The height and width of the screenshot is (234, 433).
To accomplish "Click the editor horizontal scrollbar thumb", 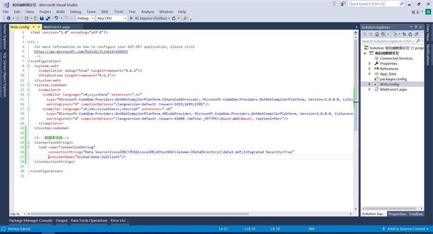I will 140,214.
